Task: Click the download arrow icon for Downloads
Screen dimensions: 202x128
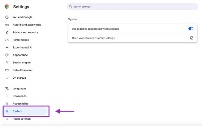Action: click(7, 96)
